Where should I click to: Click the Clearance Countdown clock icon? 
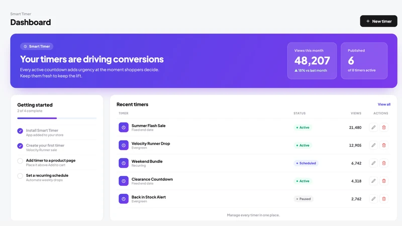coord(124,181)
